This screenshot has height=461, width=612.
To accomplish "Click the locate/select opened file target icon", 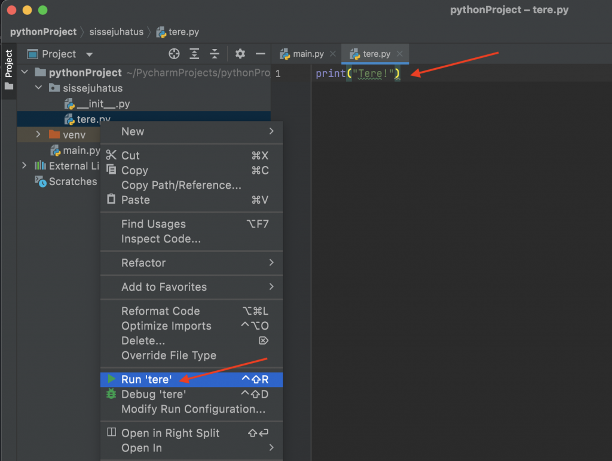I will (174, 54).
